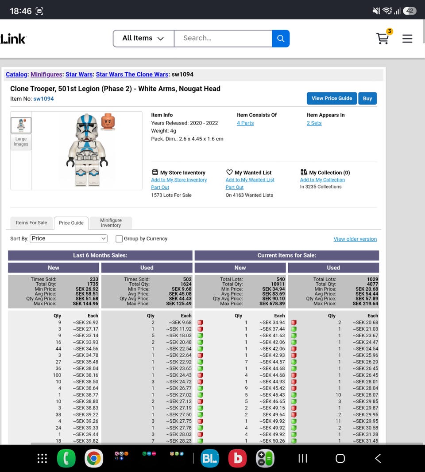Image resolution: width=425 pixels, height=472 pixels.
Task: Open the Calculator app in the dock
Action: (265, 458)
